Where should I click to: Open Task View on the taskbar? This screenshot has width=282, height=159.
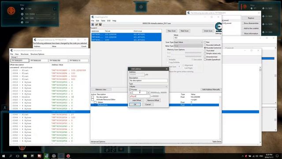tap(18, 156)
